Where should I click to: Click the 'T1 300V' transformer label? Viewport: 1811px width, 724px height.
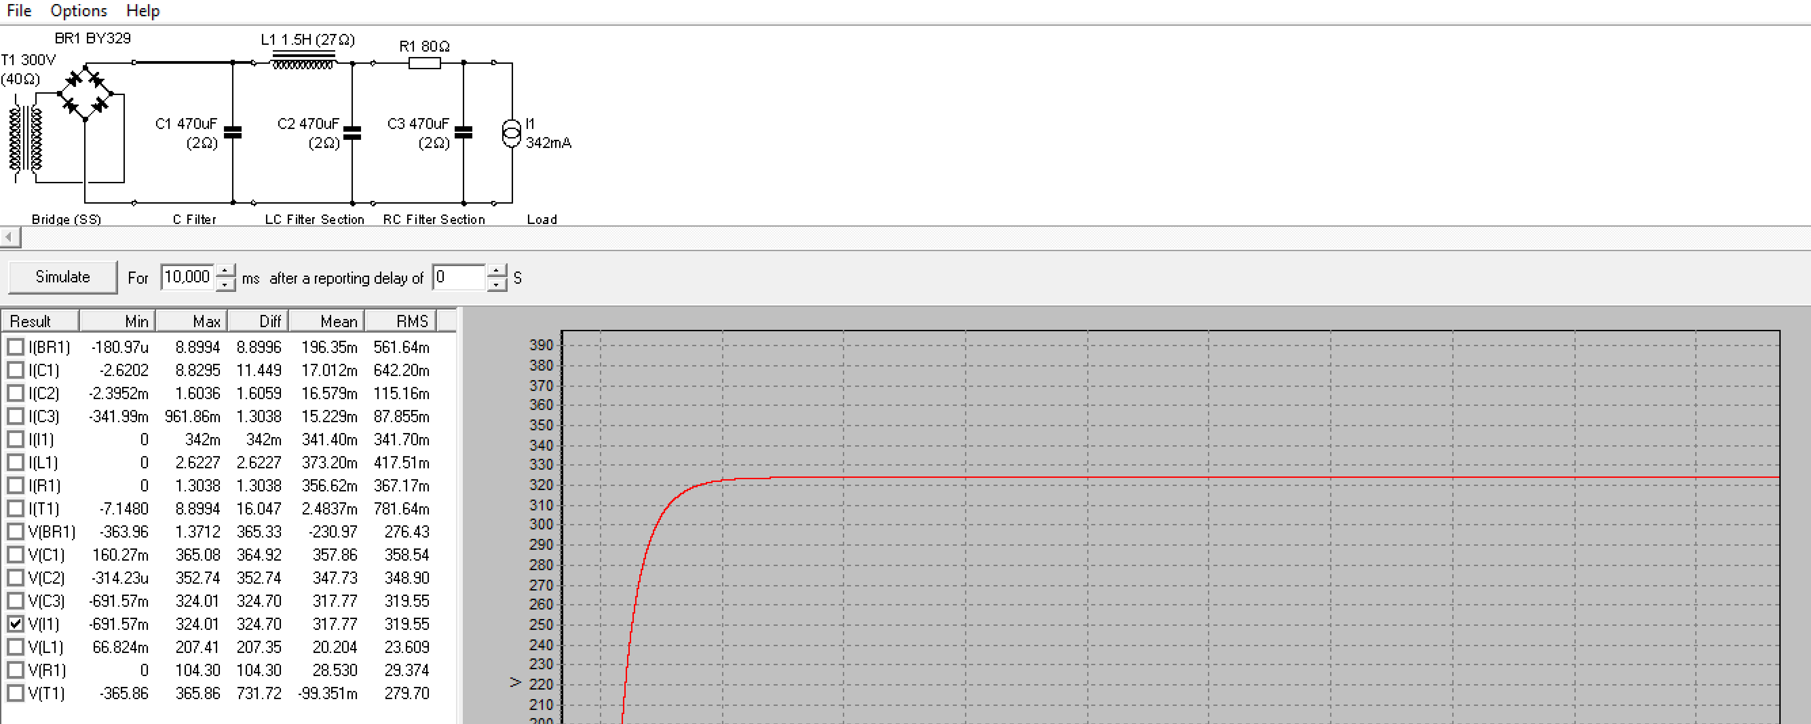click(x=28, y=61)
